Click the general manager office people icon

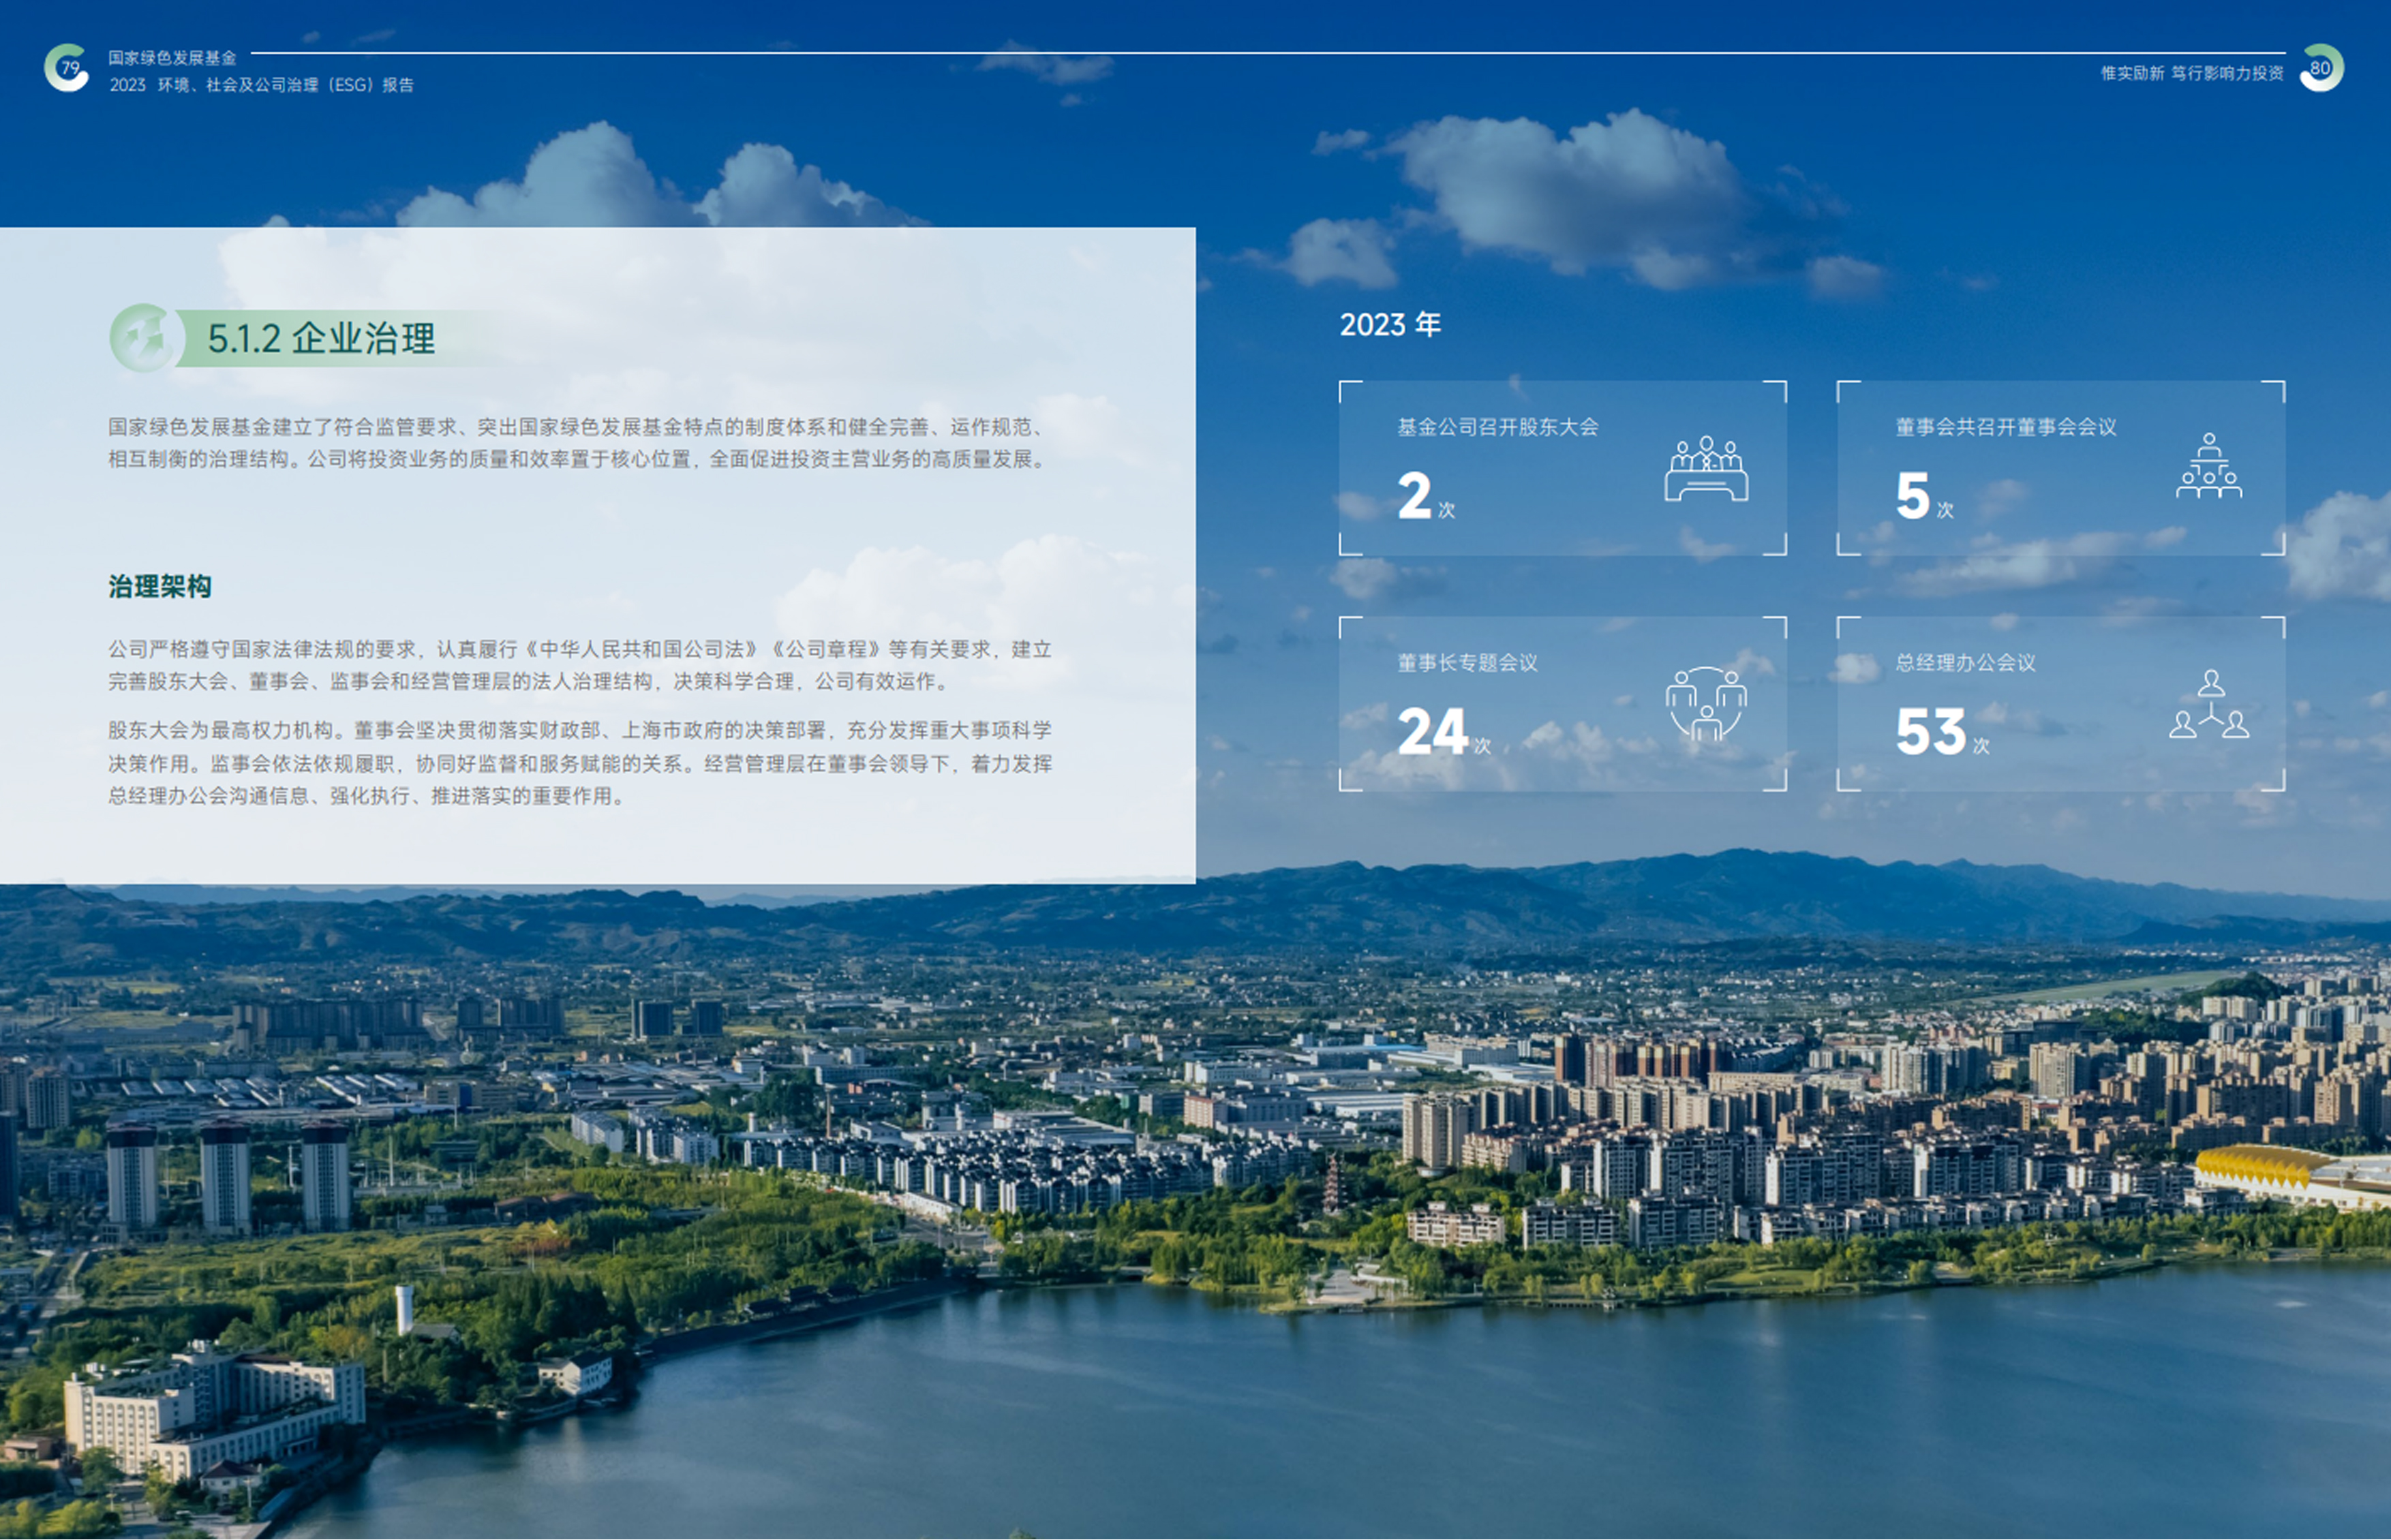(x=2209, y=705)
